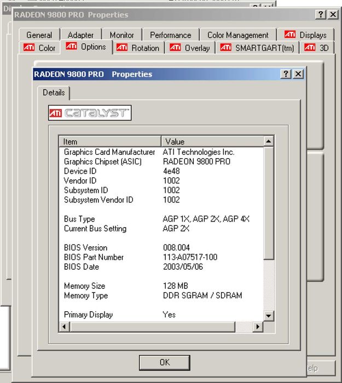Click the horizontal scrollbar right arrow
The height and width of the screenshot is (383, 342).
pos(258,327)
